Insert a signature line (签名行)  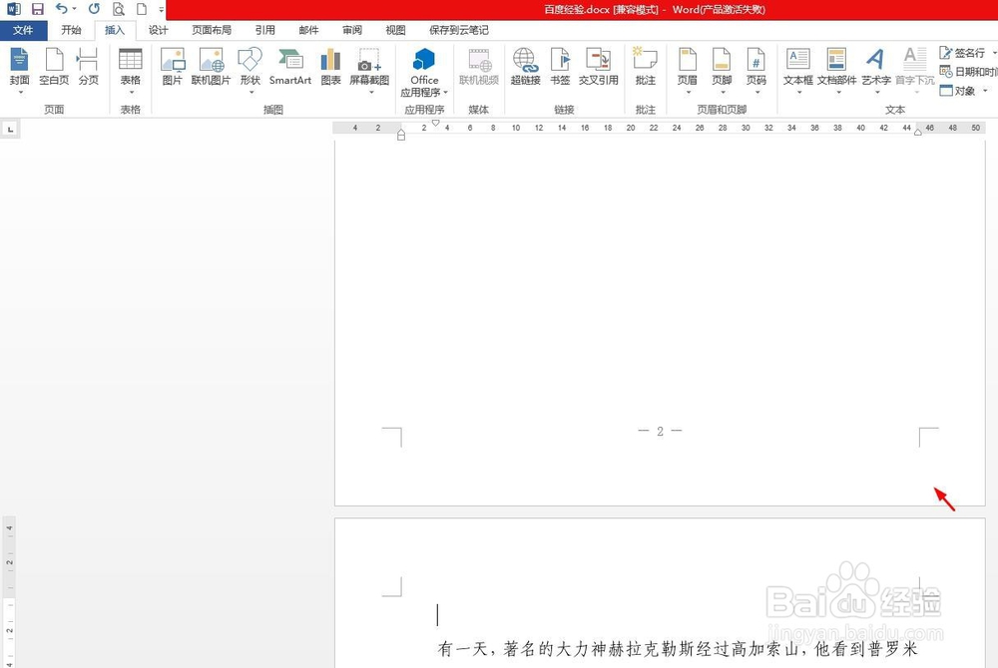(962, 53)
